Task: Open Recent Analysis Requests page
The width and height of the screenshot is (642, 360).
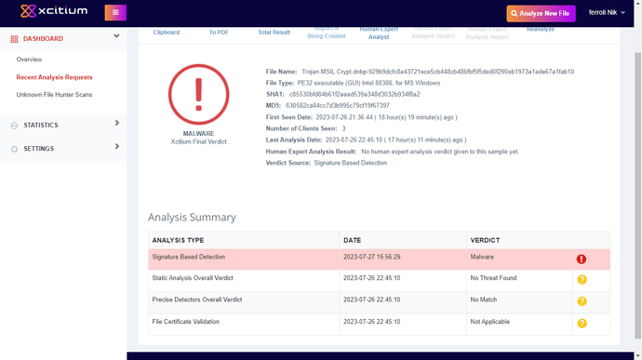Action: [55, 77]
